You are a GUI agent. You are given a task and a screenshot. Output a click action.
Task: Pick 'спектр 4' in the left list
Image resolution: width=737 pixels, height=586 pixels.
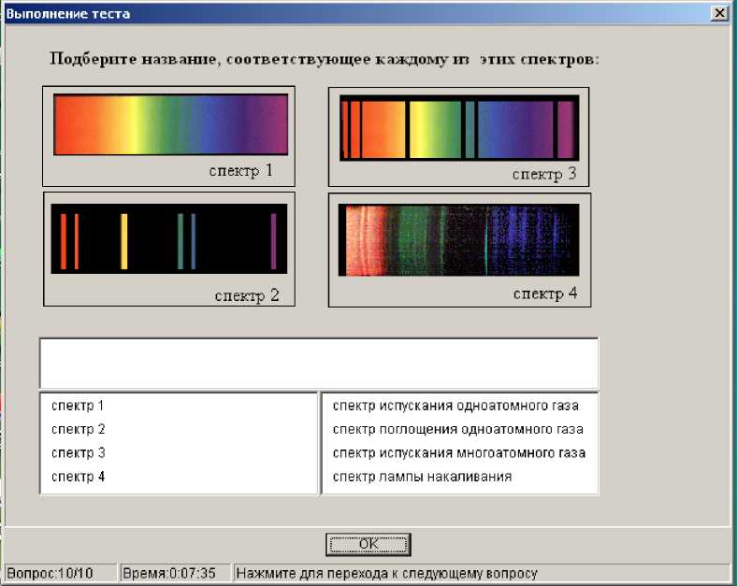(x=78, y=477)
